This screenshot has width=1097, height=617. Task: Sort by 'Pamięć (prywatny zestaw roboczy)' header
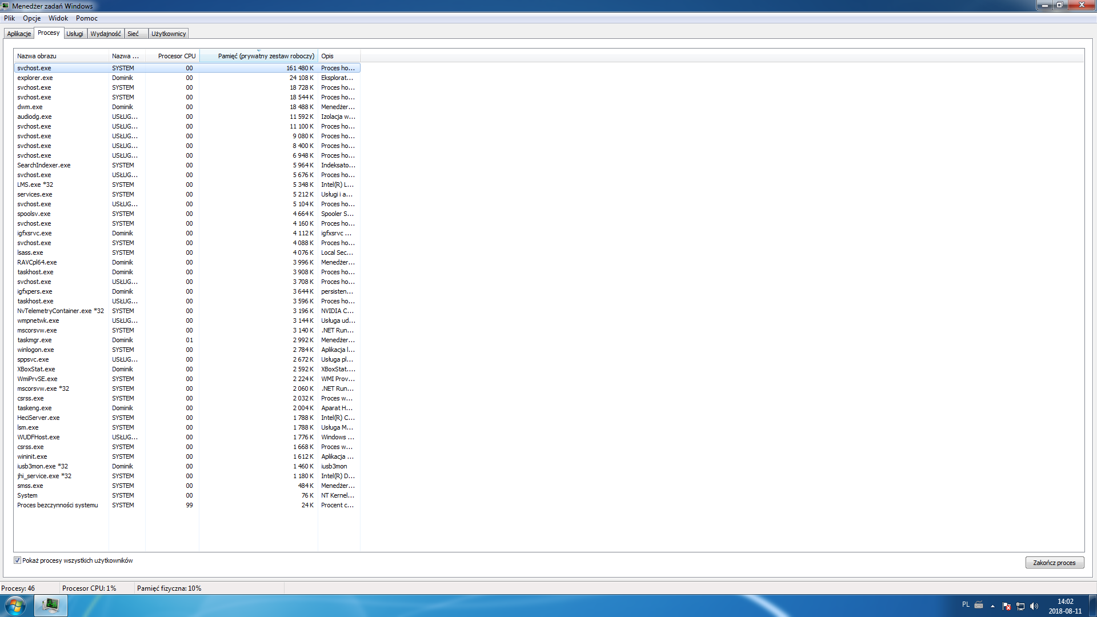259,56
